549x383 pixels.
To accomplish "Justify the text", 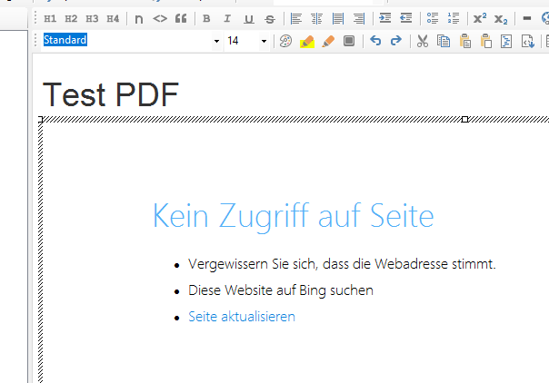I will coord(338,18).
